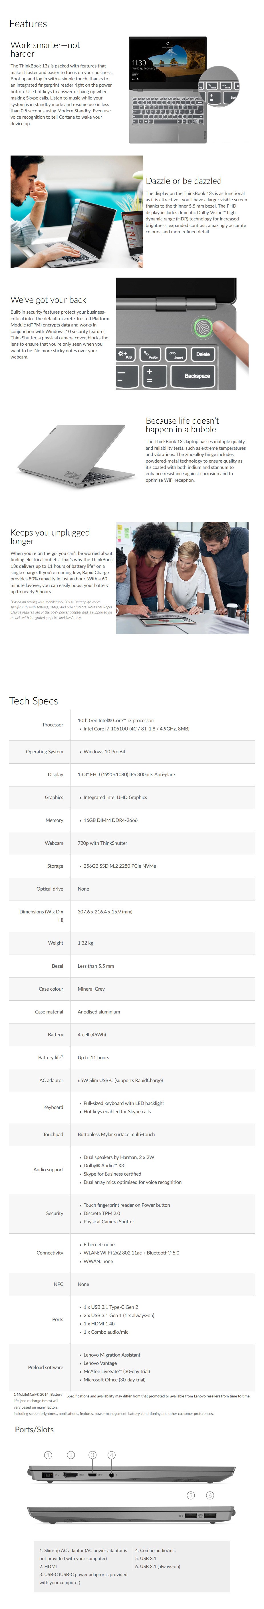The image size is (264, 1609).
Task: Click port marker number 4 (Combo audio/mic)
Action: pyautogui.click(x=112, y=1455)
